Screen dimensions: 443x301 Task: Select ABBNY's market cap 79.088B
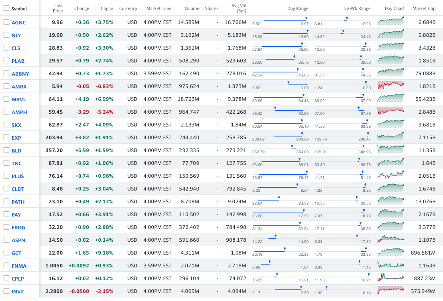[x=425, y=74]
